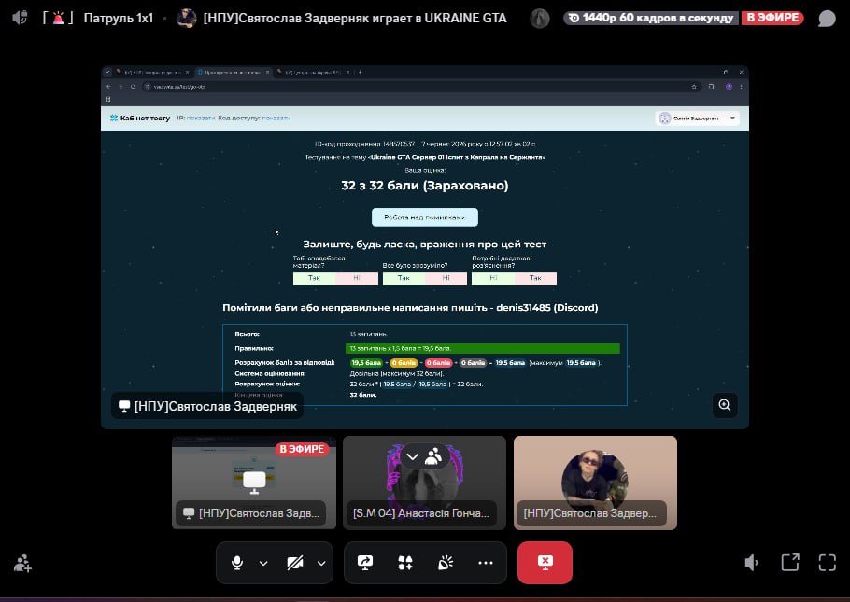Select the third participant tile with the photo avatar

595,483
